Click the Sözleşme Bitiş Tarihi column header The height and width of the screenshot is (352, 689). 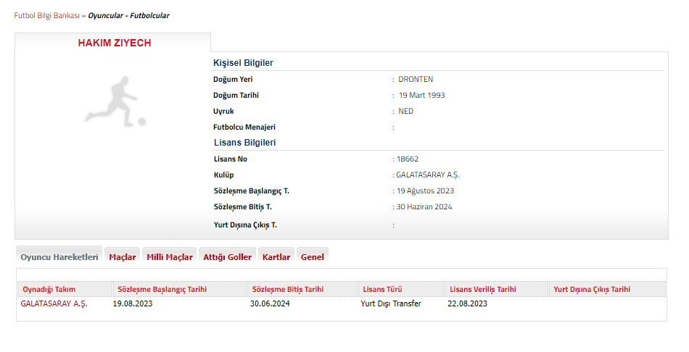pos(289,289)
